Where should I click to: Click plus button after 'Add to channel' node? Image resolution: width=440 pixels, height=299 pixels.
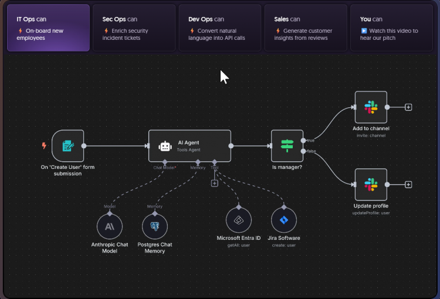pyautogui.click(x=409, y=107)
